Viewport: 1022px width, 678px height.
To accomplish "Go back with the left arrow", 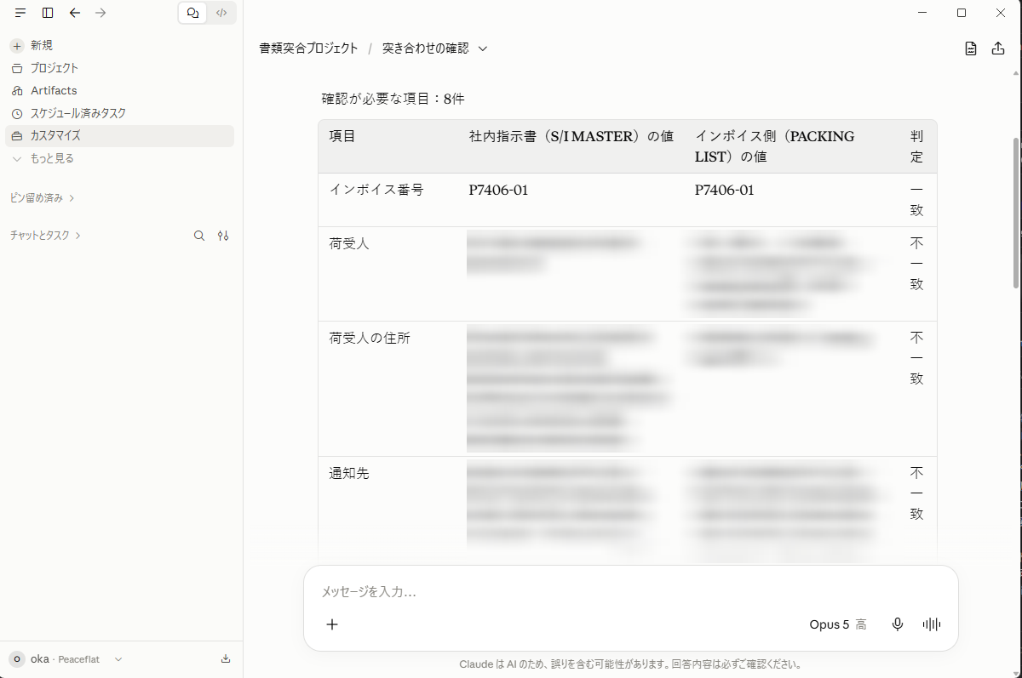I will [x=75, y=13].
